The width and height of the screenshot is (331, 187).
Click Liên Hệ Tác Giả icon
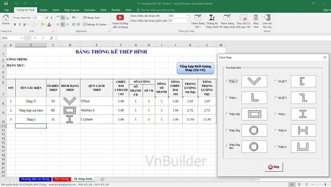tap(267, 18)
